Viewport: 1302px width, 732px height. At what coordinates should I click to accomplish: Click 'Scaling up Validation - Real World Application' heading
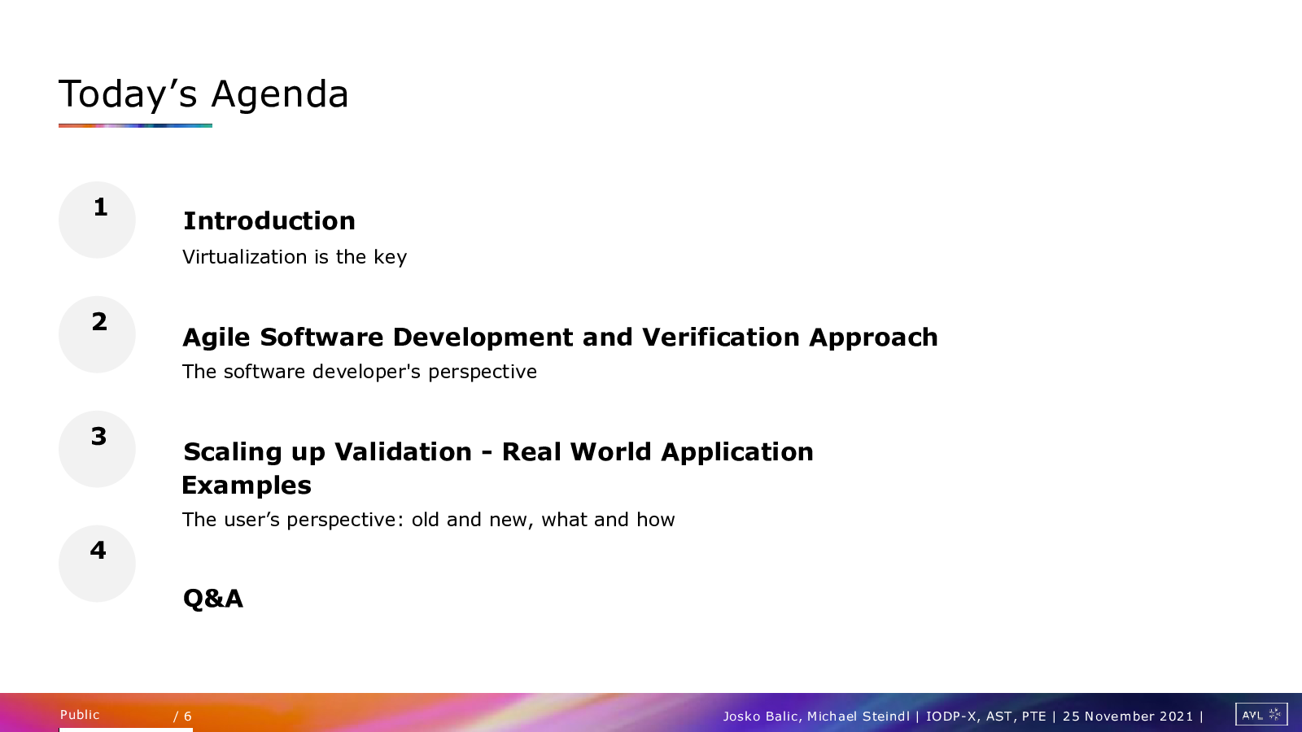[x=498, y=451]
